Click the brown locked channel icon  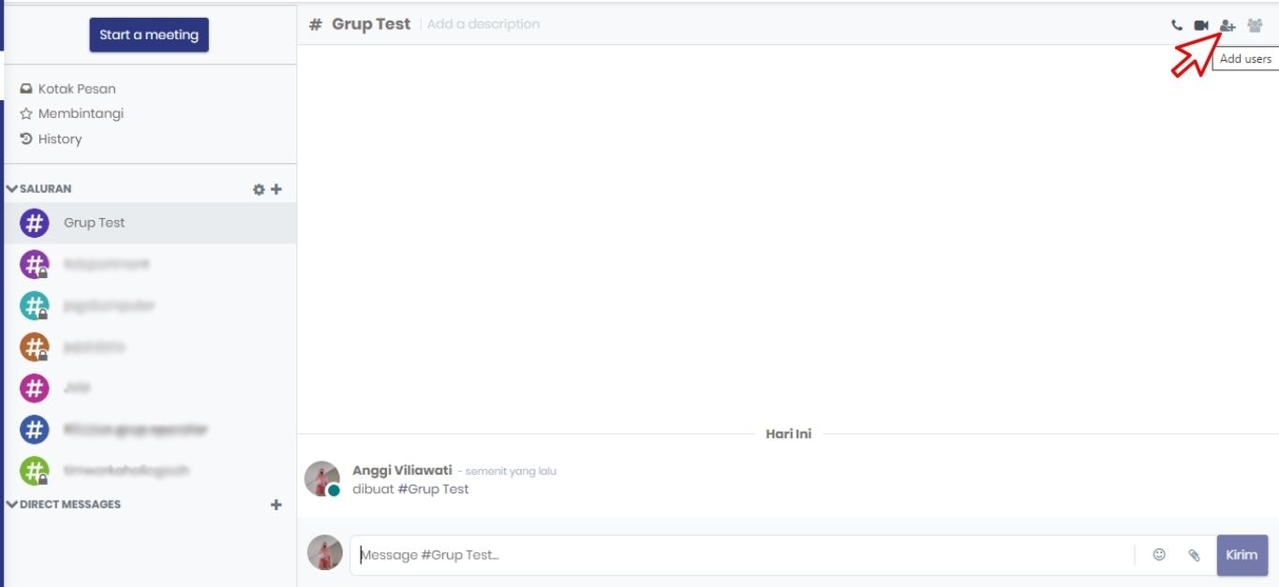click(x=35, y=346)
